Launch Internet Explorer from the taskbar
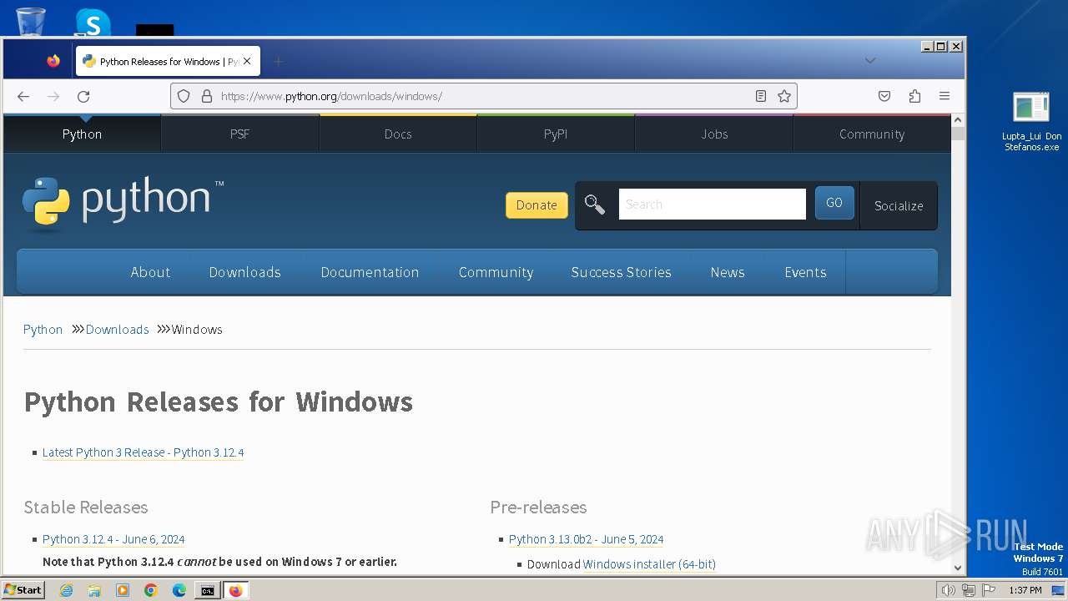The image size is (1068, 601). tap(66, 590)
